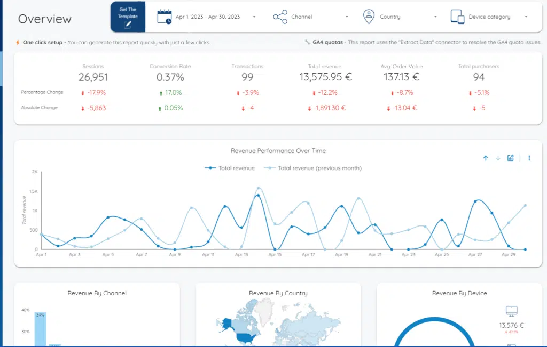The width and height of the screenshot is (547, 347).
Task: Toggle Total revenue (previous month) legend series
Action: tap(312, 168)
